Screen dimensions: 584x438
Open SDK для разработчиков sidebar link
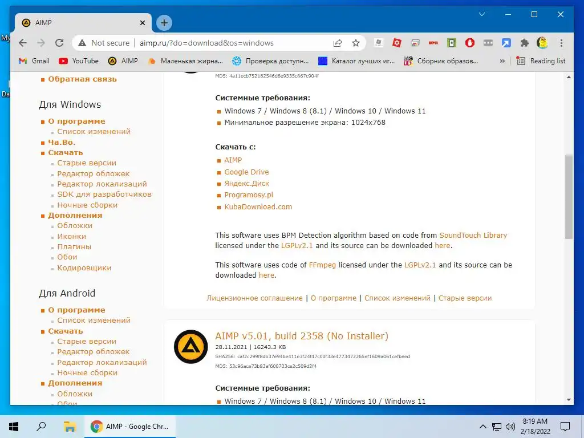[x=104, y=194]
